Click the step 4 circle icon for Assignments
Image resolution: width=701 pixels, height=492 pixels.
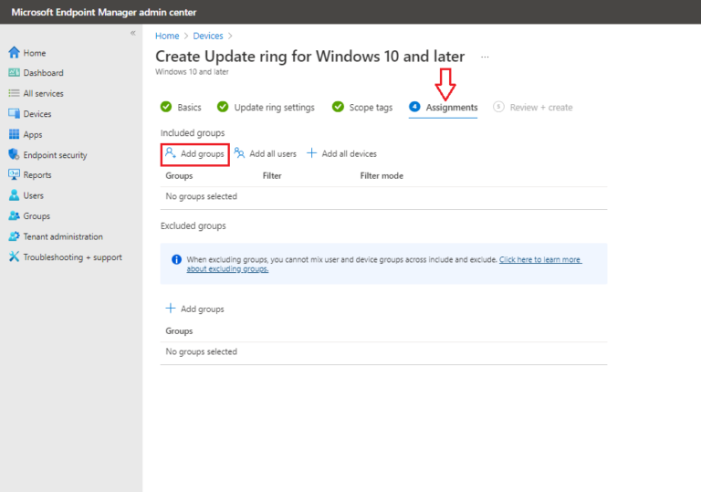[414, 107]
